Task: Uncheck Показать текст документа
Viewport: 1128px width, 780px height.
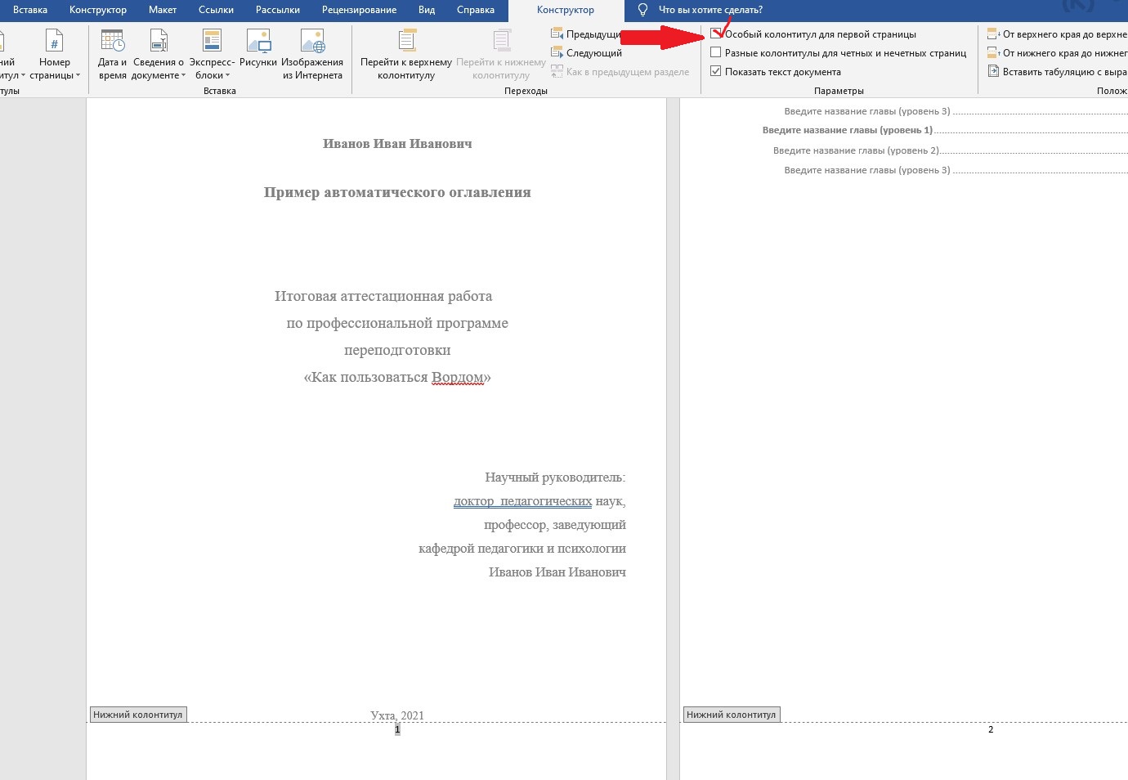Action: pos(716,72)
